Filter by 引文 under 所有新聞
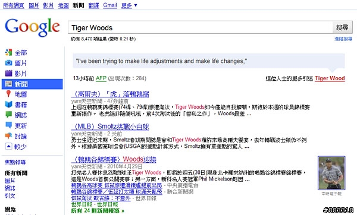 pyautogui.click(x=10, y=195)
